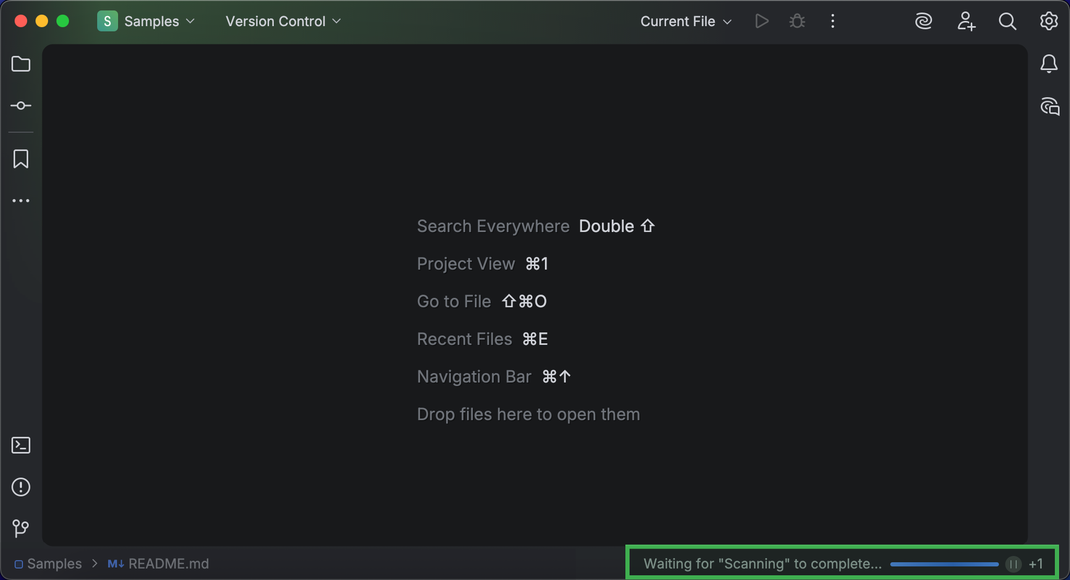Open Search Everywhere magnifier icon
The height and width of the screenshot is (580, 1070).
[1007, 21]
